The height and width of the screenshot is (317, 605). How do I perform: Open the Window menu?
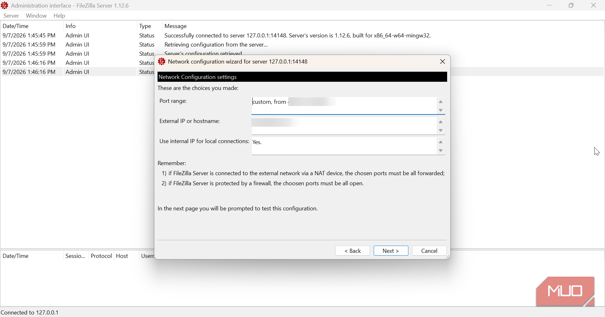coord(36,16)
